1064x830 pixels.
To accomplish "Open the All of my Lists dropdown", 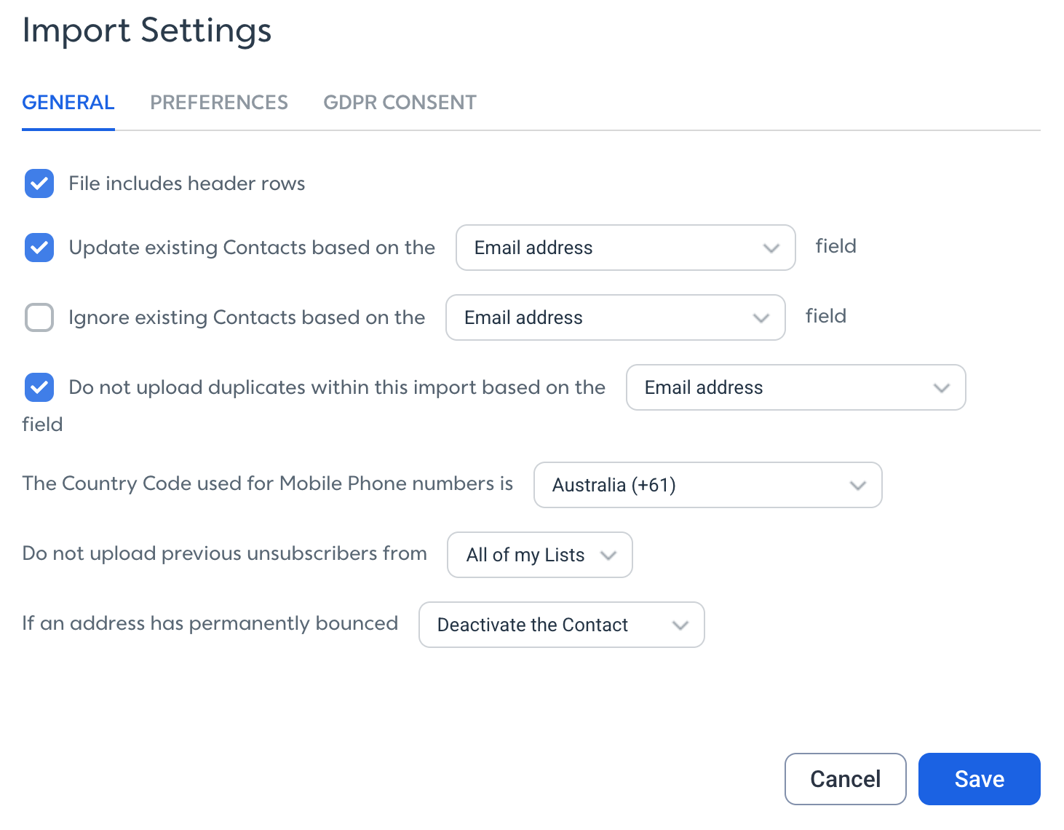I will [540, 555].
